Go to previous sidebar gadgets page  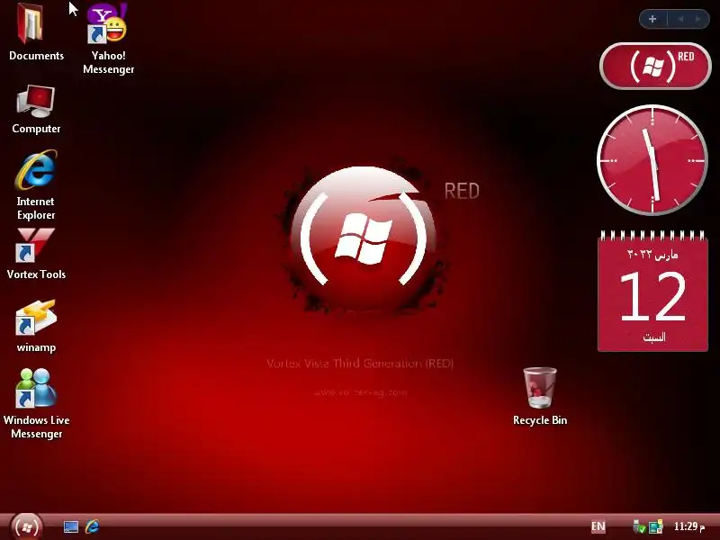tap(681, 19)
